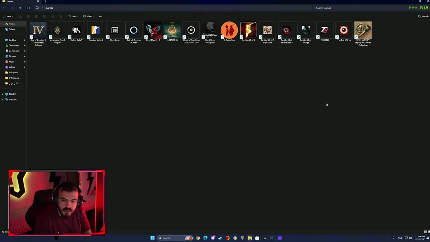Switch input language ENG indicator
This screenshot has width=430, height=242.
click(x=400, y=238)
